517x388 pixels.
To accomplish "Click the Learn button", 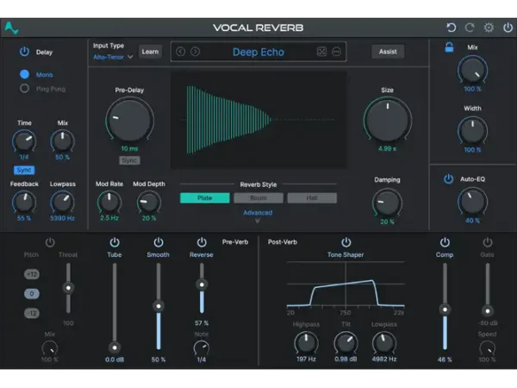I will pos(150,52).
